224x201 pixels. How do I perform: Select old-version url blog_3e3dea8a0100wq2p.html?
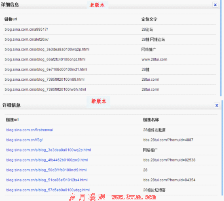47,50
